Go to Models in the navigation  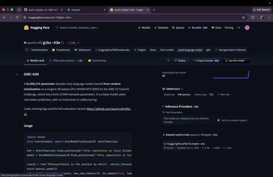[x=144, y=27]
